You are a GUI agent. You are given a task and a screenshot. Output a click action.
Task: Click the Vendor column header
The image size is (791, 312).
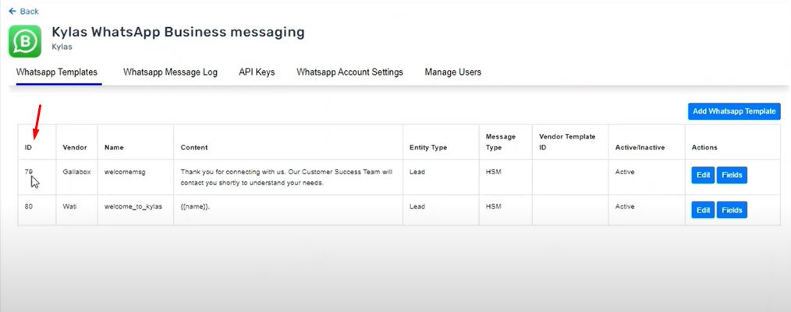[75, 148]
